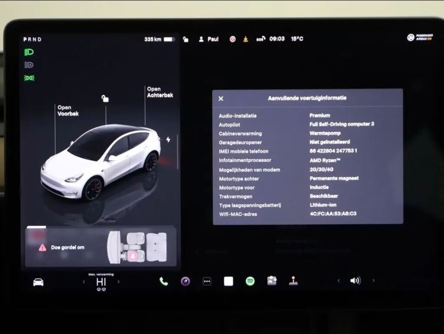Open the Arcade joystick icon
444x334 pixels.
pyautogui.click(x=293, y=282)
